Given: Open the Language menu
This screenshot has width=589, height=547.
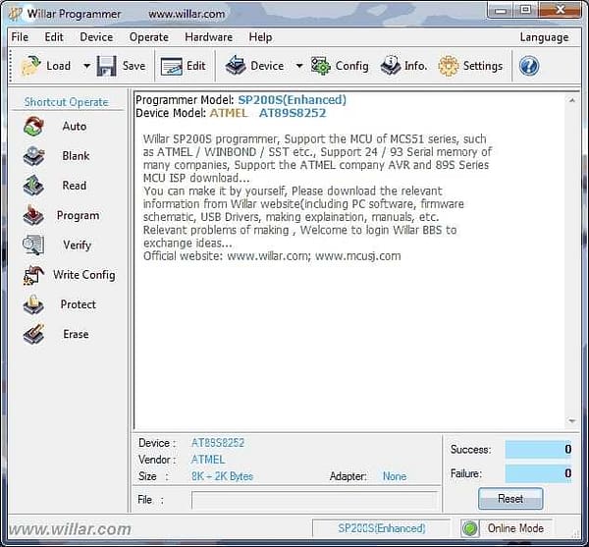Looking at the screenshot, I should [544, 37].
